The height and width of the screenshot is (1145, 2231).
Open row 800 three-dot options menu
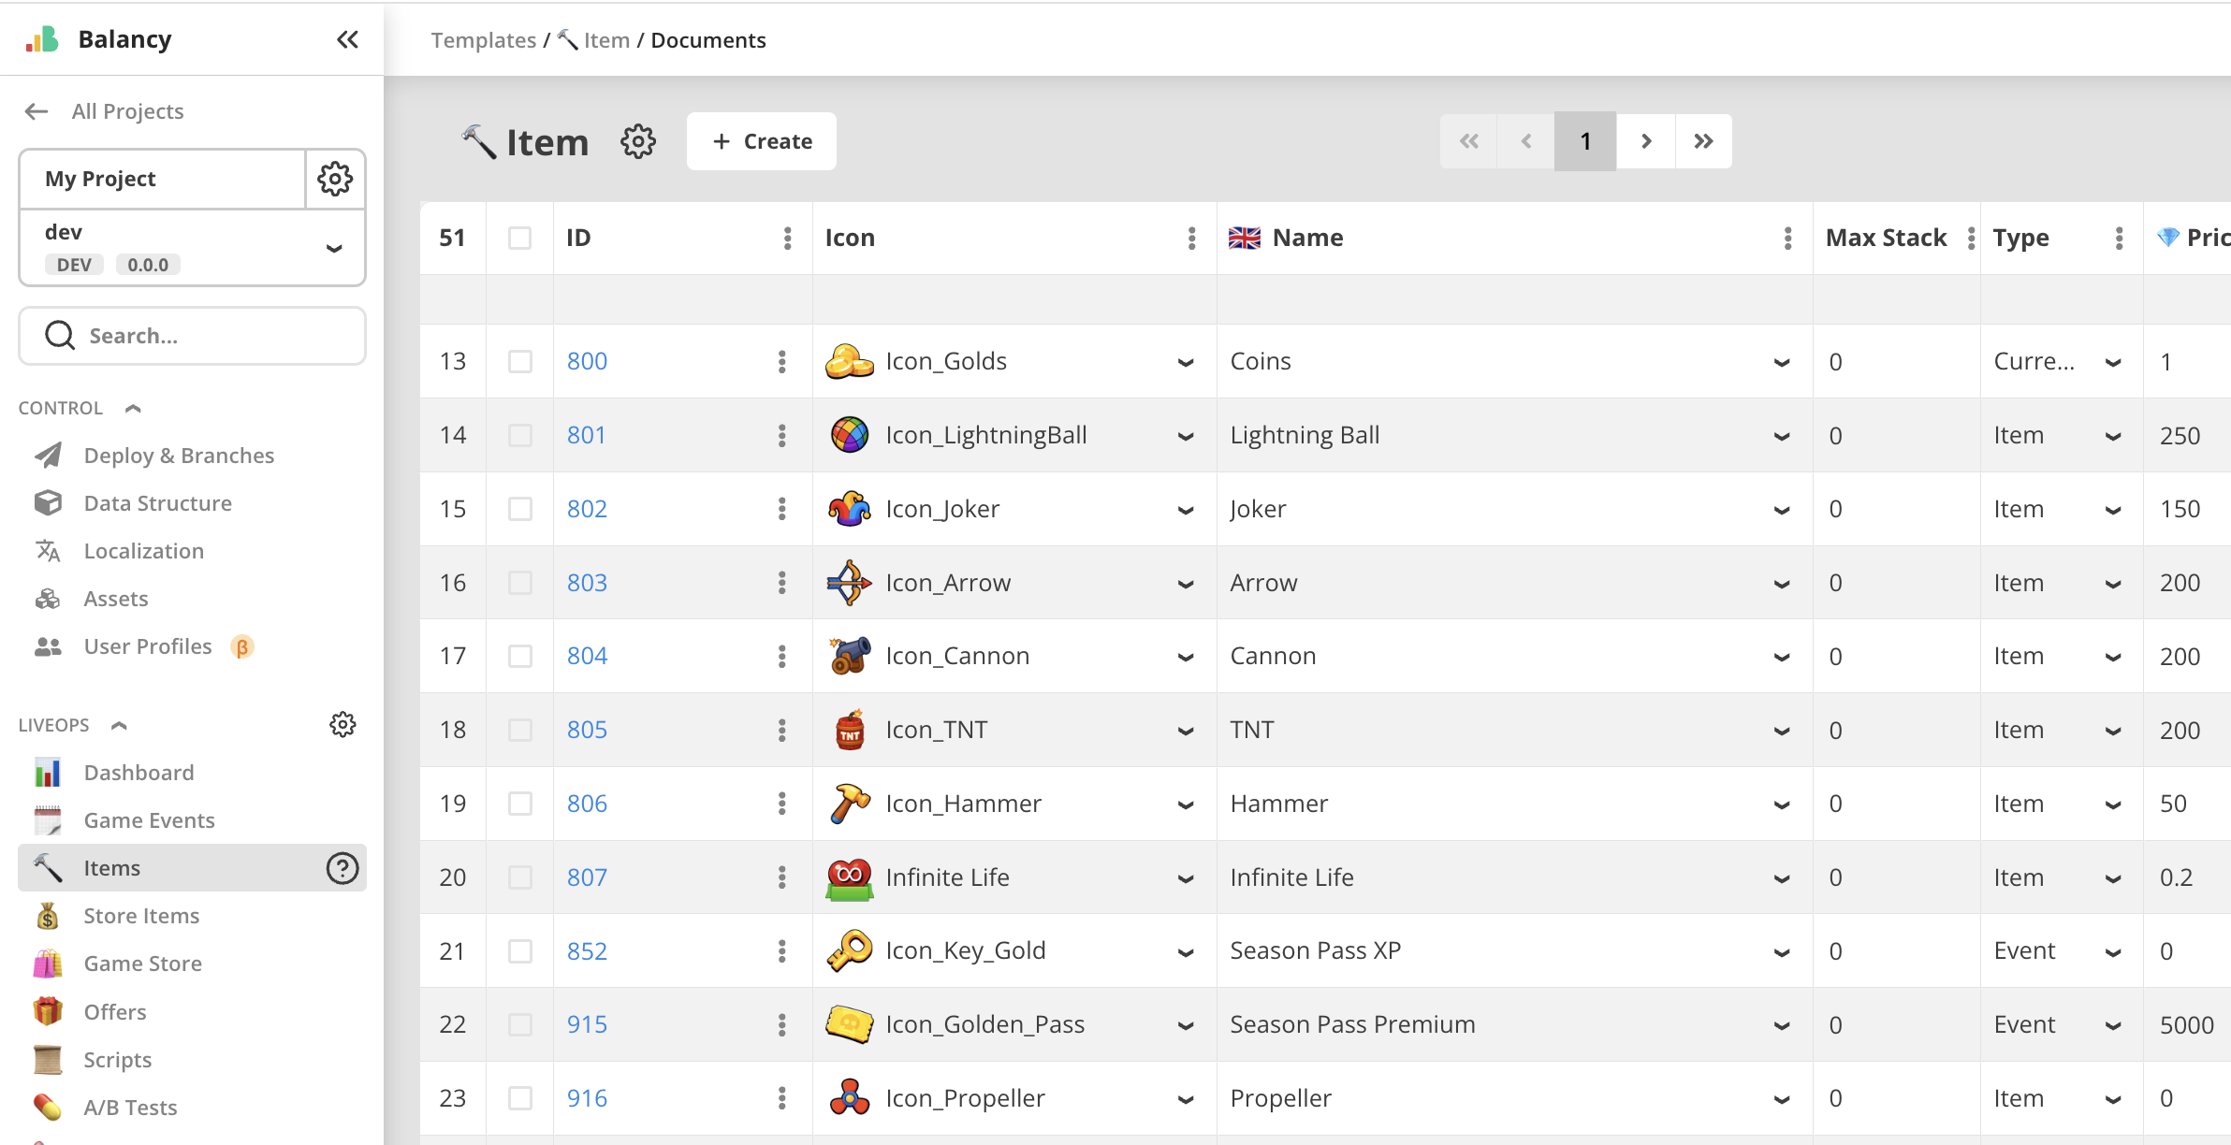[782, 362]
